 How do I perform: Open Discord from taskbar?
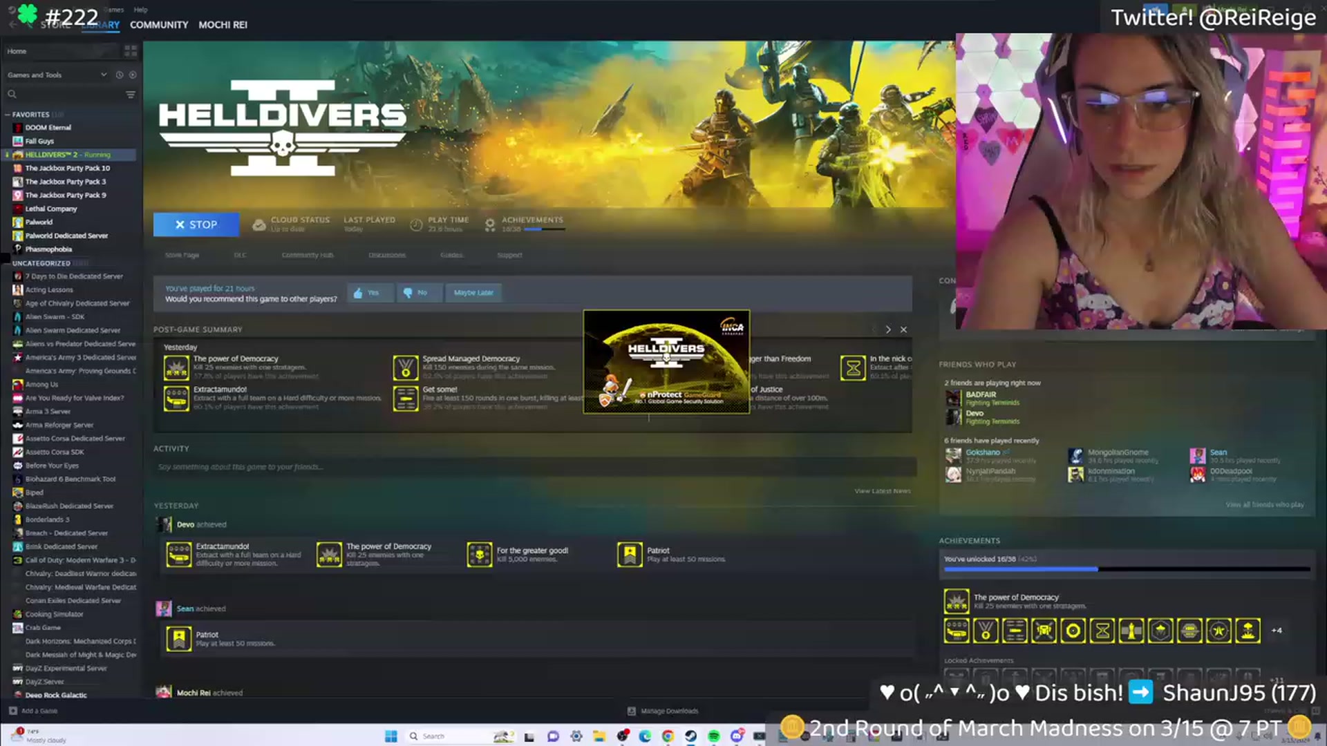click(x=737, y=736)
